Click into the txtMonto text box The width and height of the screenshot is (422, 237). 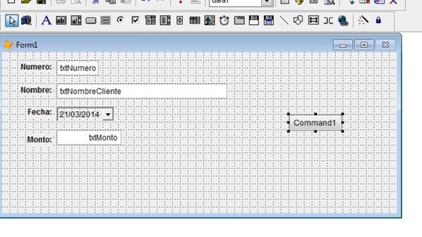click(89, 138)
